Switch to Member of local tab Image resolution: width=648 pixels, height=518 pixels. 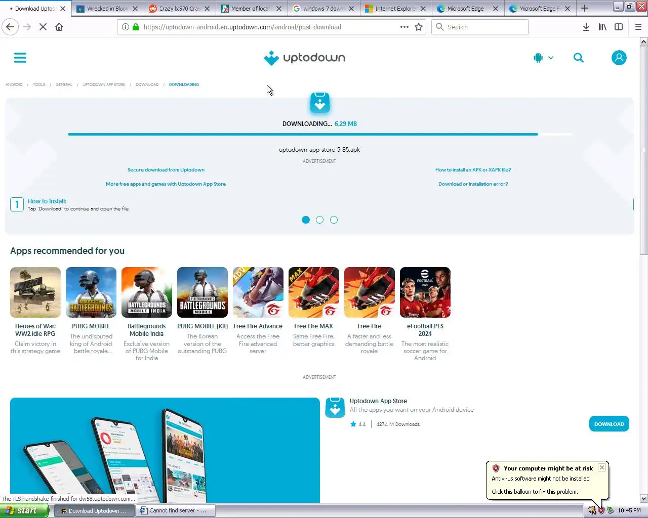click(252, 9)
